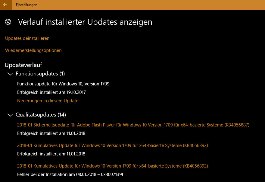Image resolution: width=265 pixels, height=182 pixels.
Task: Click the error text with code 0x8007139f
Action: [70, 174]
